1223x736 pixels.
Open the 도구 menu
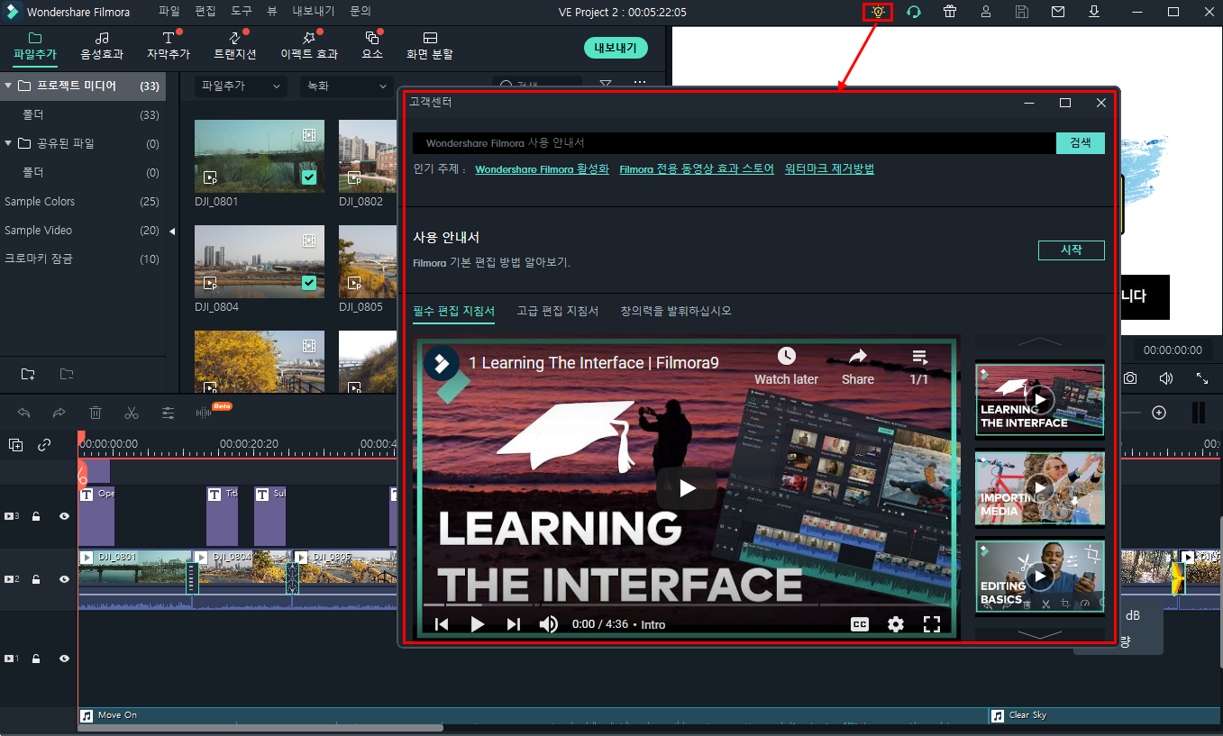[x=242, y=12]
